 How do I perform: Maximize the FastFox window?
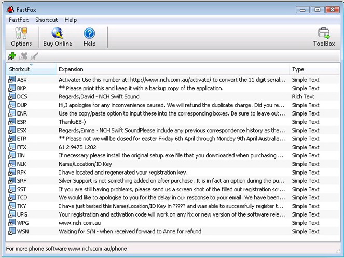point(317,10)
